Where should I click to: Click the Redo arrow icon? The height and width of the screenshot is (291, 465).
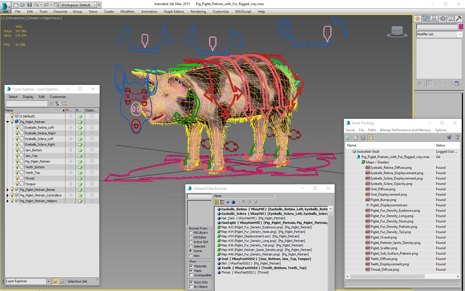click(x=46, y=5)
